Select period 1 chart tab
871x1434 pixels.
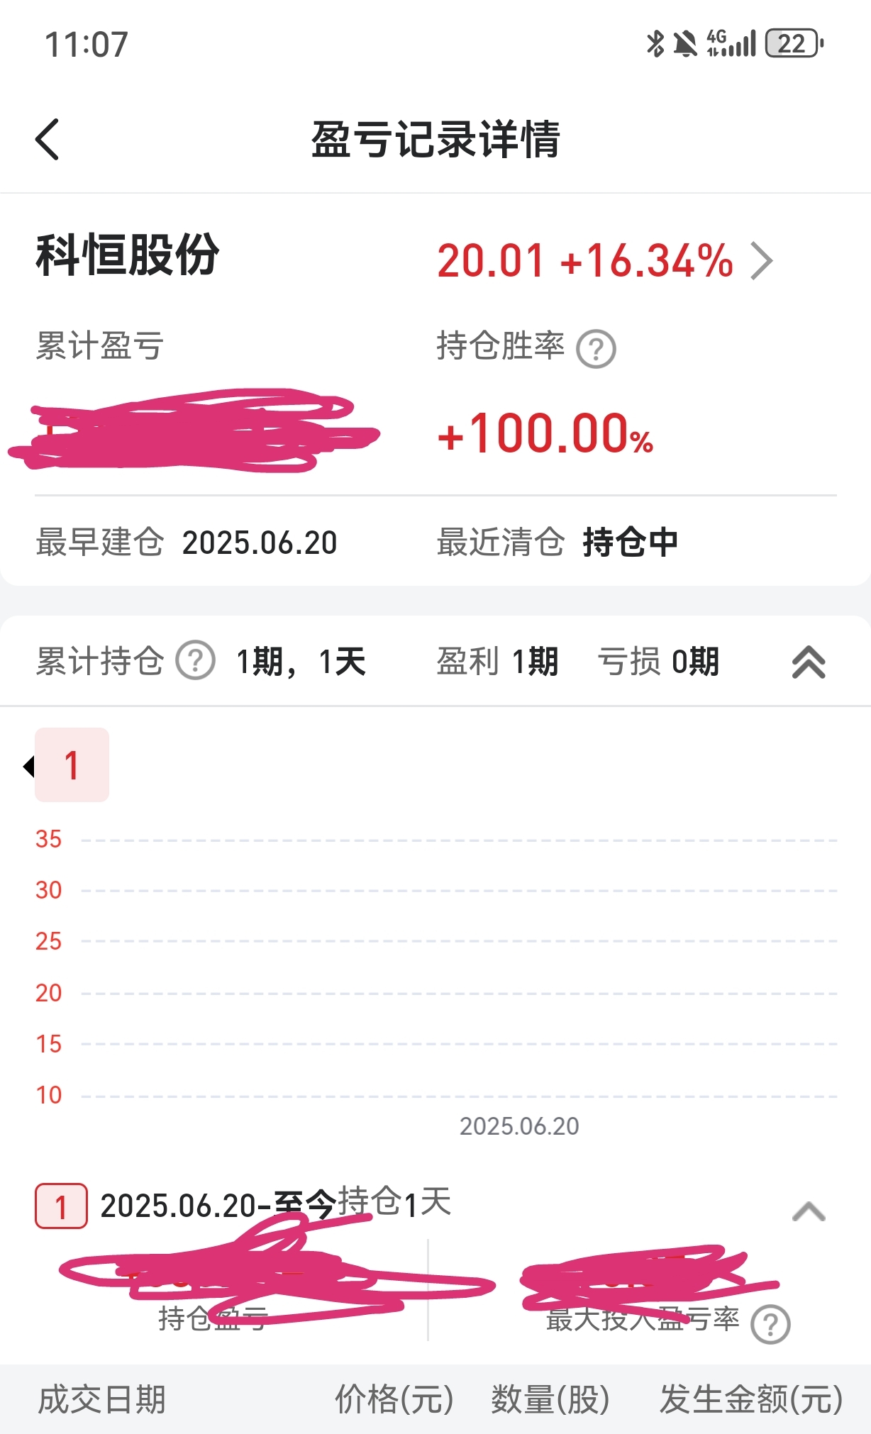72,765
